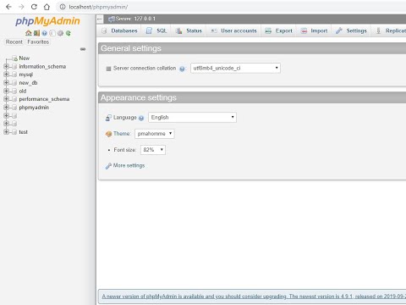Viewport: 406px width, 305px height.
Task: Expand the phpmyadmin database node
Action: click(x=6, y=108)
